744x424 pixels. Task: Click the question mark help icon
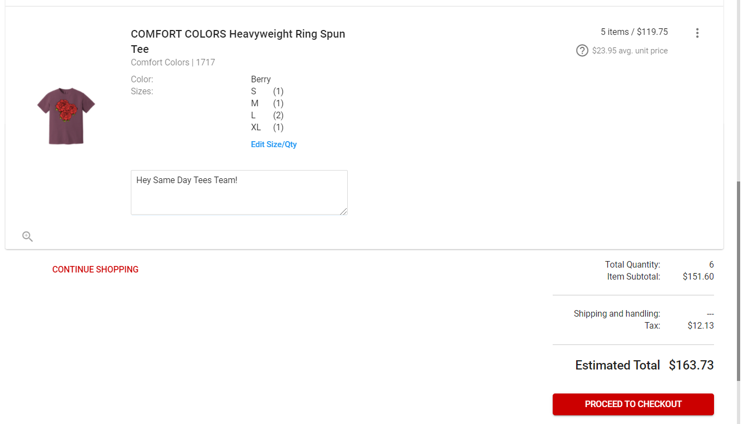(x=582, y=51)
